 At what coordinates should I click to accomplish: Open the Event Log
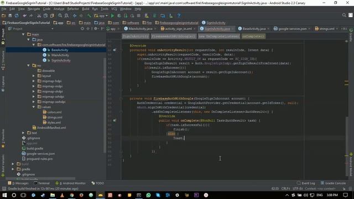pos(306,183)
